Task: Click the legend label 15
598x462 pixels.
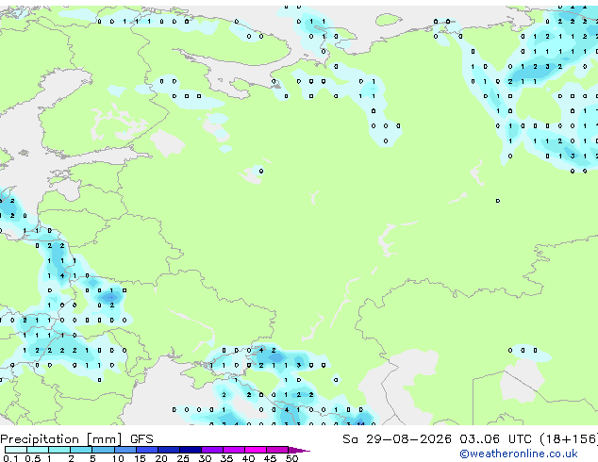Action: pyautogui.click(x=140, y=458)
